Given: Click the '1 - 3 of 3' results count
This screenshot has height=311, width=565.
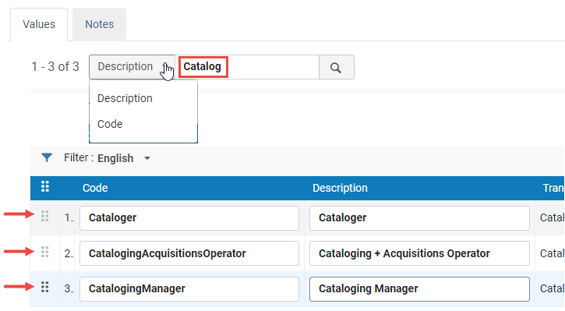Looking at the screenshot, I should coord(55,67).
